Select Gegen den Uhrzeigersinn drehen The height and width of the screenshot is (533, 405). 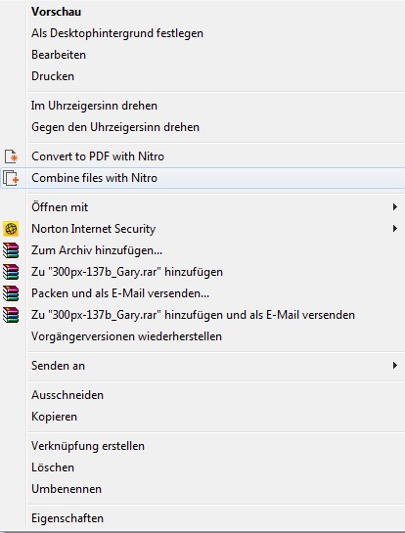tap(115, 127)
